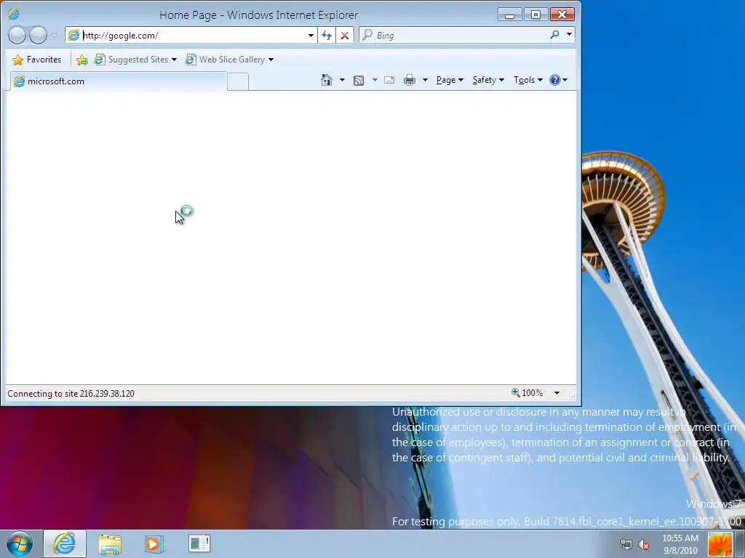Click status text Connecting to site 216.239.38.120
This screenshot has width=745, height=558.
[x=71, y=393]
